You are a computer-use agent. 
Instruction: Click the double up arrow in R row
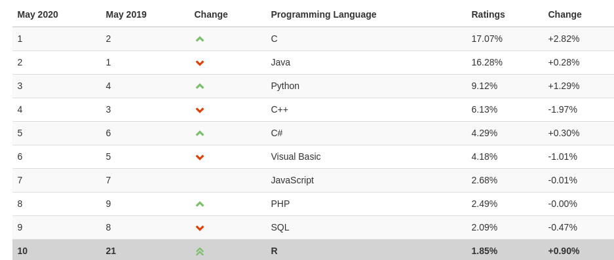(x=200, y=251)
